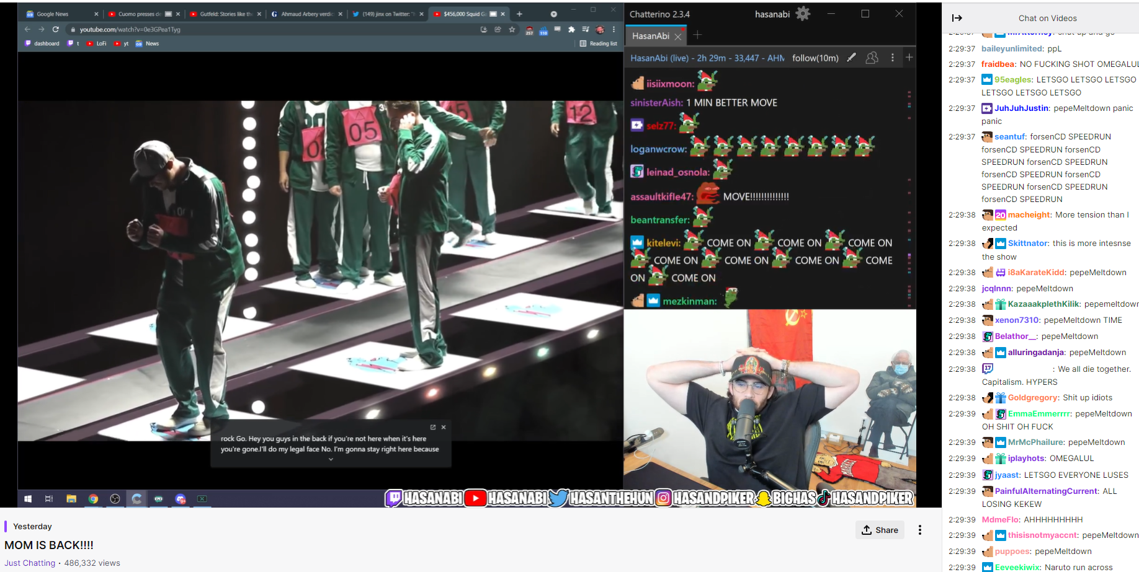
Task: Open Task View in the streamed taskbar
Action: coord(49,499)
